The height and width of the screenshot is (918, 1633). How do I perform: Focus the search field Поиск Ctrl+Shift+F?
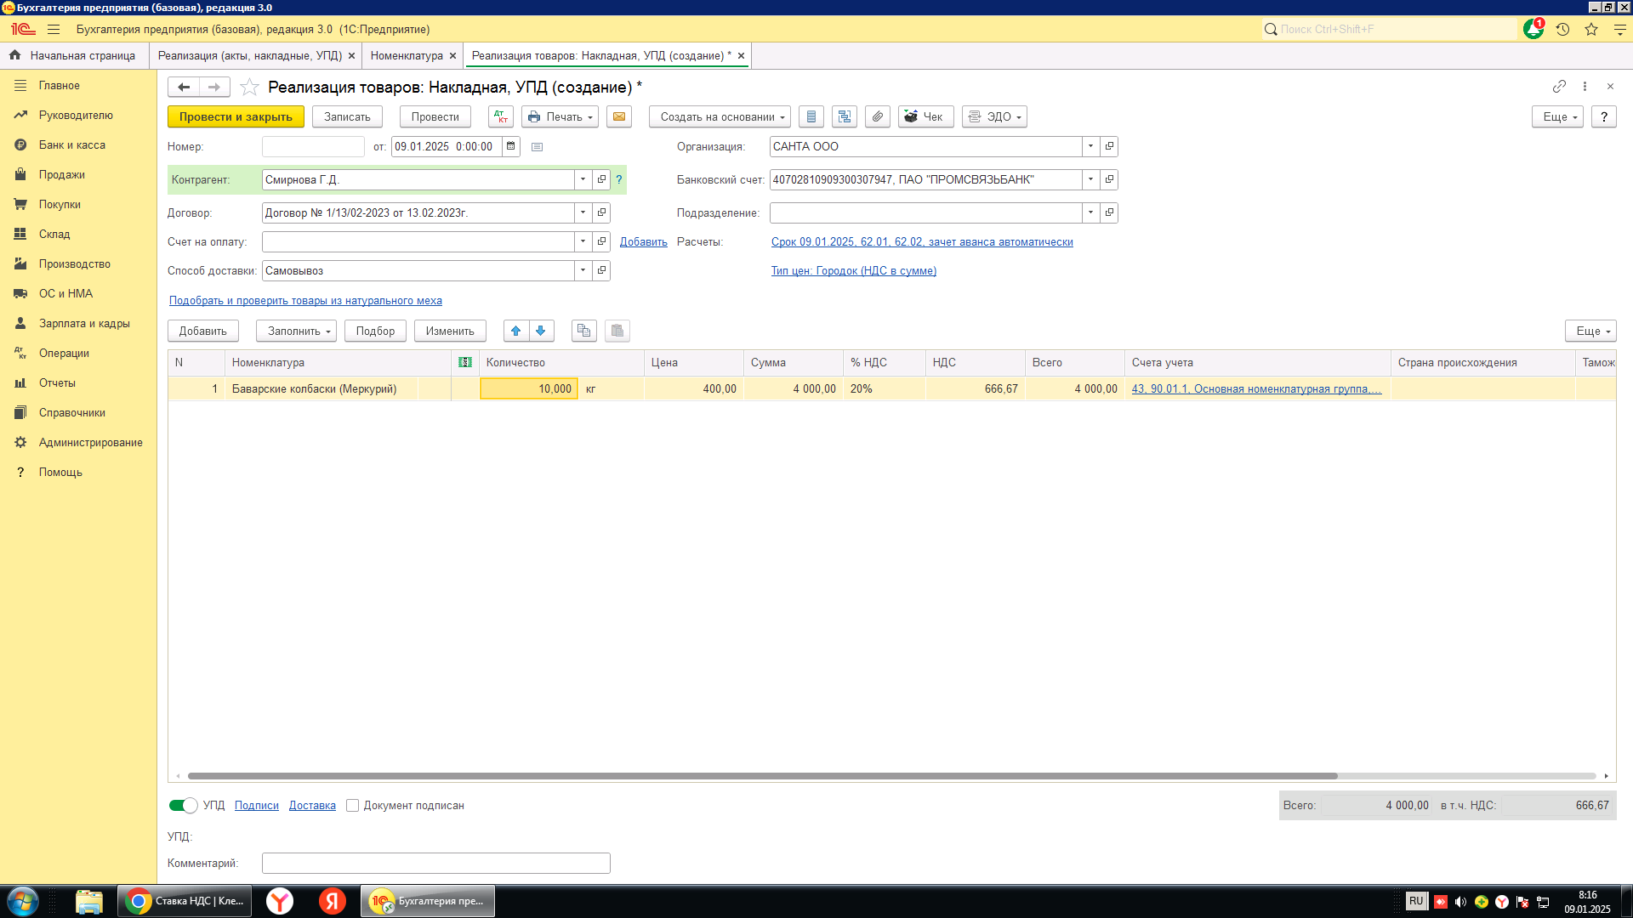[x=1391, y=29]
